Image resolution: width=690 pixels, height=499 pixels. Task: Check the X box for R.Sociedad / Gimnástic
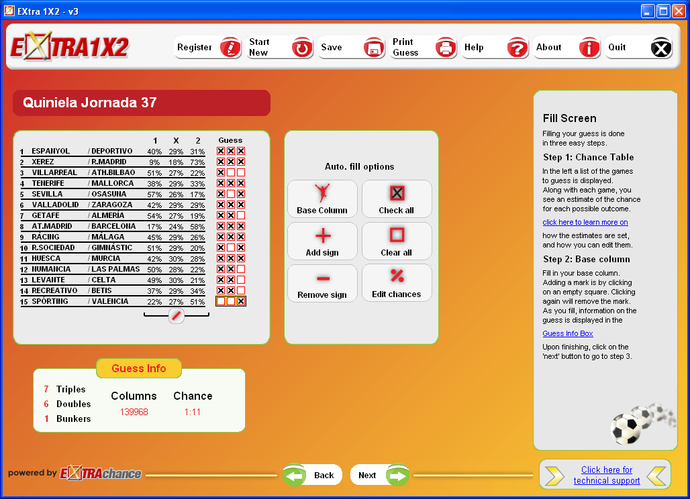coord(231,247)
